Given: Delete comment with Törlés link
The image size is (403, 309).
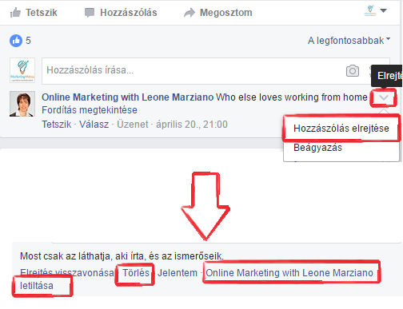Looking at the screenshot, I should 136,273.
